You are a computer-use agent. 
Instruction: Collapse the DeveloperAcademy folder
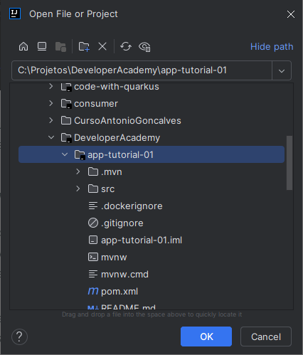pos(51,137)
